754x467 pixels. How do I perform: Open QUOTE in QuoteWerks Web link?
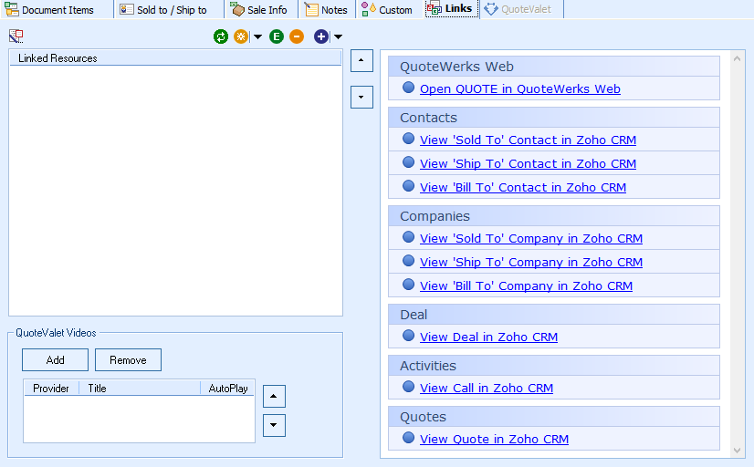(519, 88)
